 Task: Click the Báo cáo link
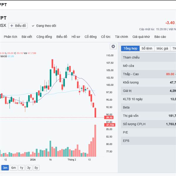point(160,37)
